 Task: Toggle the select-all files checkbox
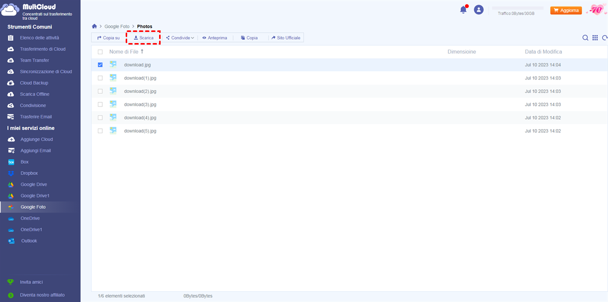(100, 52)
